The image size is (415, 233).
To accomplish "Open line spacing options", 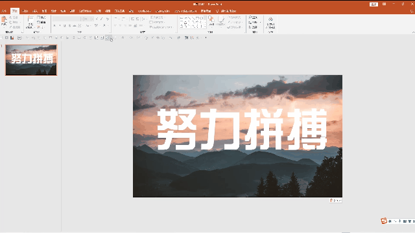I will (144, 19).
